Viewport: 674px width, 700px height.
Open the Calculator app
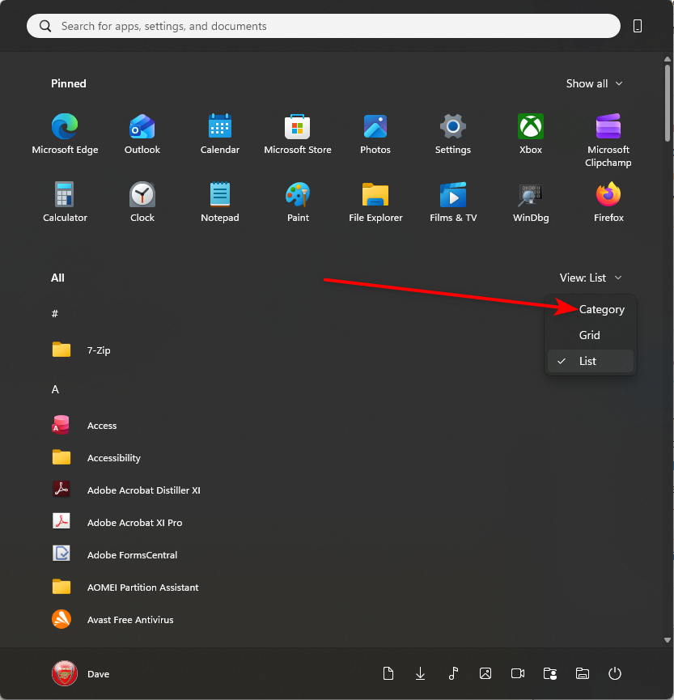[x=65, y=202]
